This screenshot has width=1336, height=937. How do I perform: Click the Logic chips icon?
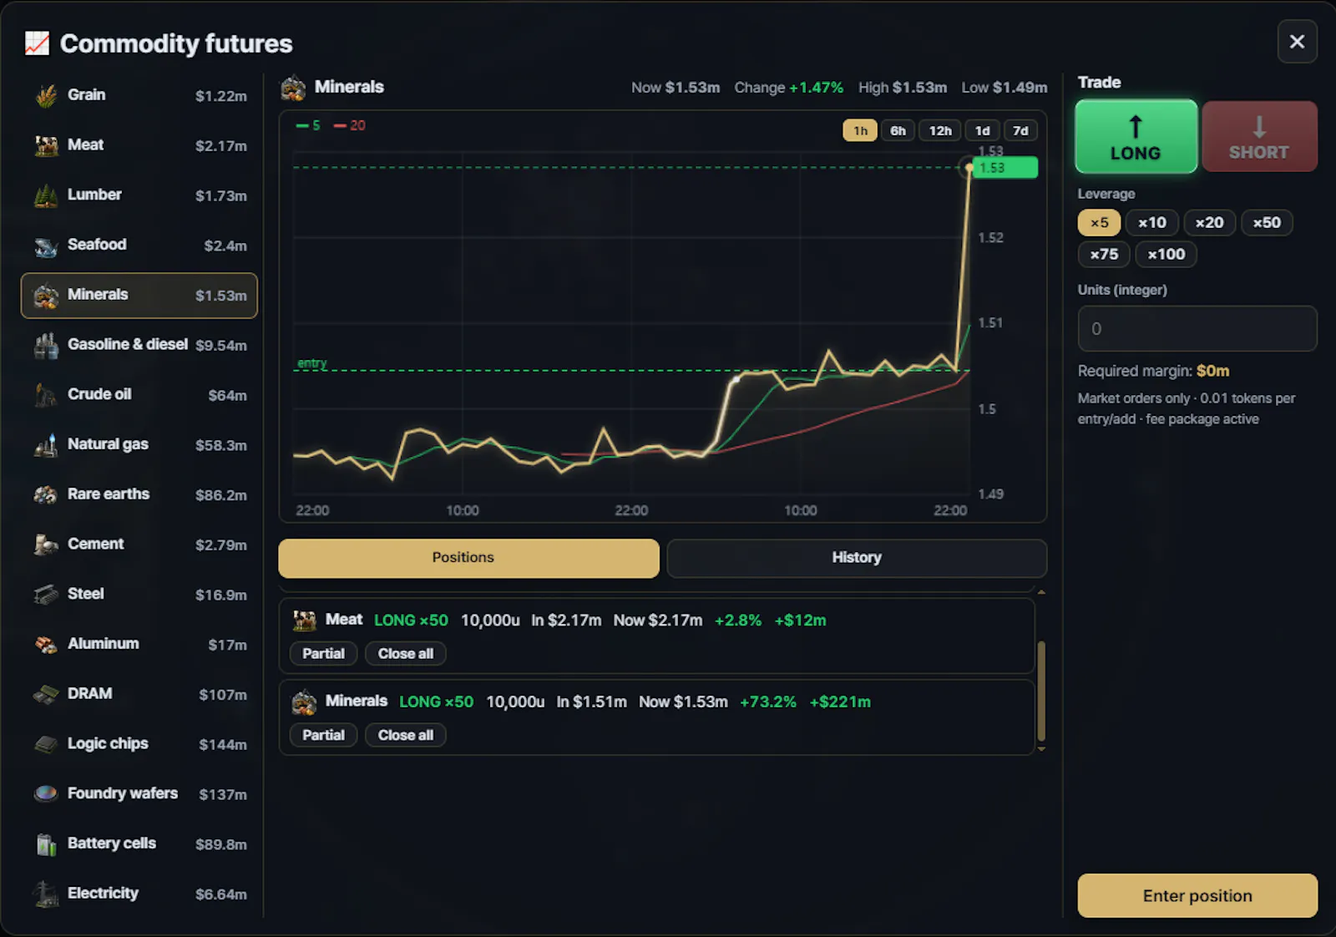point(46,744)
